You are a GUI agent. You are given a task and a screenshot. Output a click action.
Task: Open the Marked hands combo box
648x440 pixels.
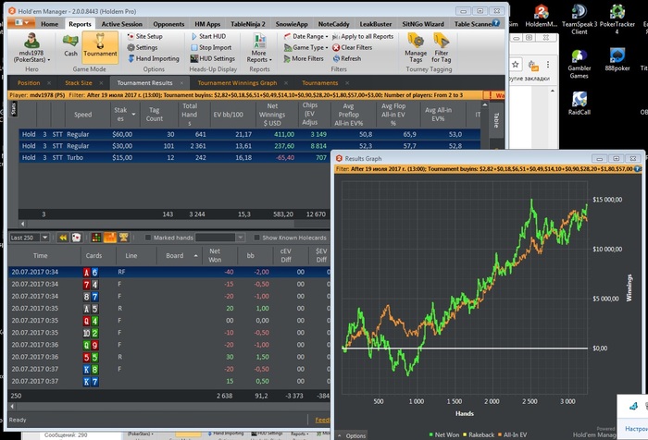point(220,238)
